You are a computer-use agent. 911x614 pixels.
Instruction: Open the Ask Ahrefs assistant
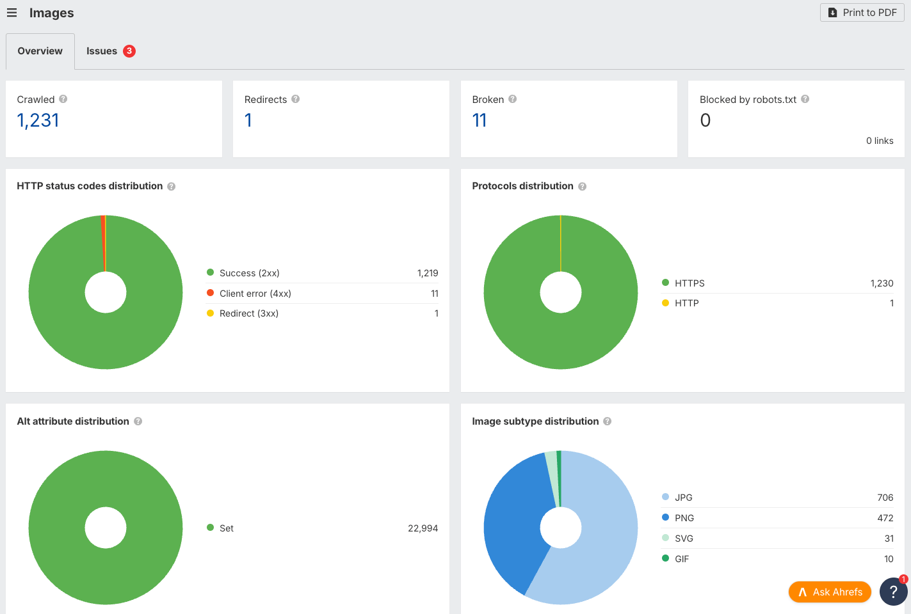coord(830,592)
